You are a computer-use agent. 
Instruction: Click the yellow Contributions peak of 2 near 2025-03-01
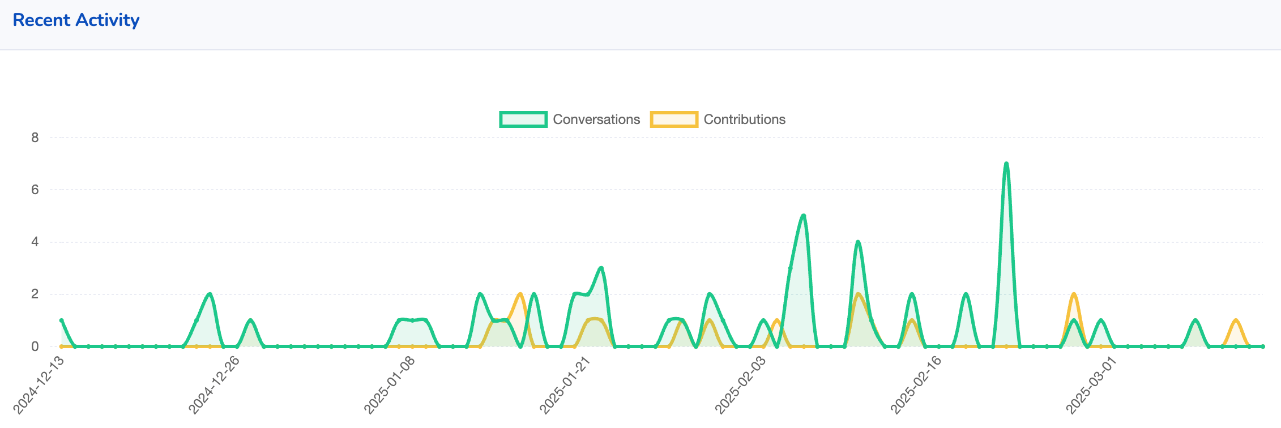[x=1074, y=294]
